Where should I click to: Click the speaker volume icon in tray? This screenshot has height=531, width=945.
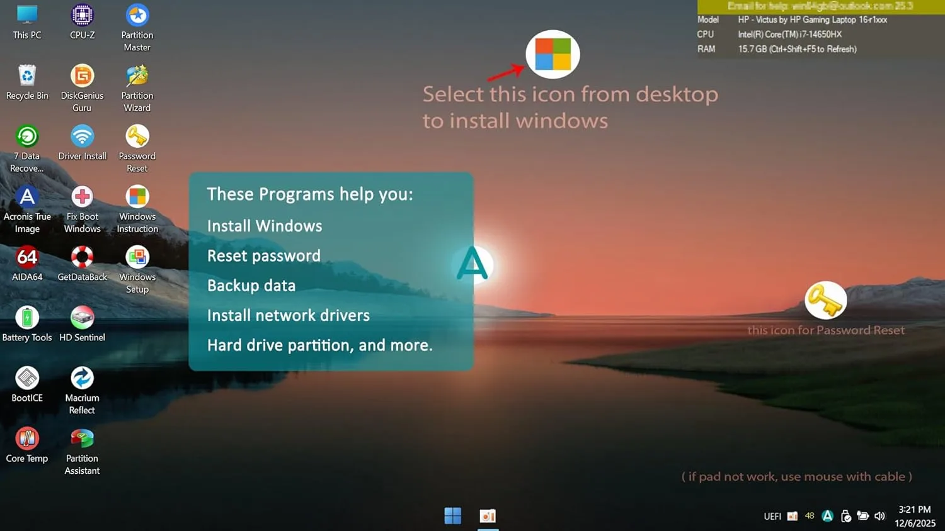880,516
